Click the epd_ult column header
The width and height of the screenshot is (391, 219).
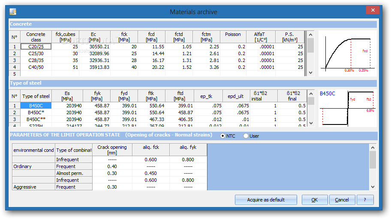coord(236,96)
